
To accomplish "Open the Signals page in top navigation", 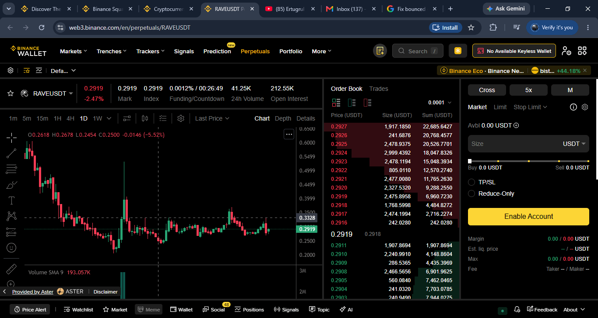I will point(184,51).
